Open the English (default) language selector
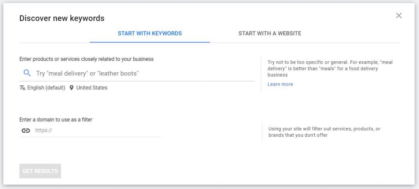 (x=46, y=88)
